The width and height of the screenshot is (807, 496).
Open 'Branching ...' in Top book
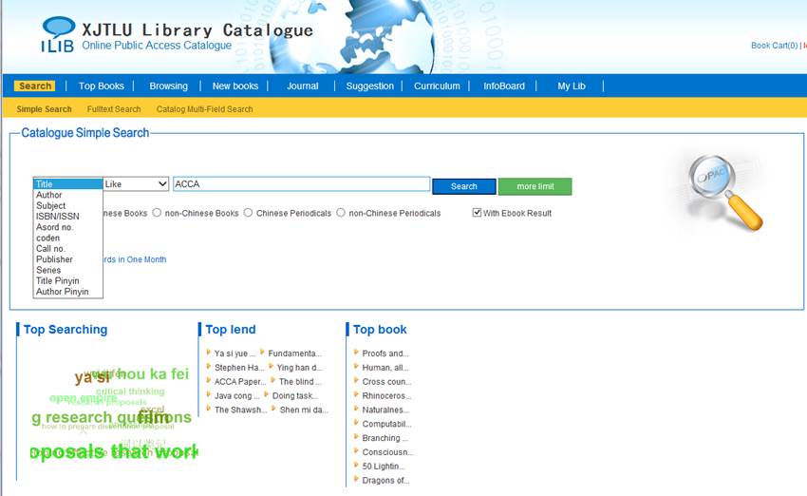[x=385, y=438]
